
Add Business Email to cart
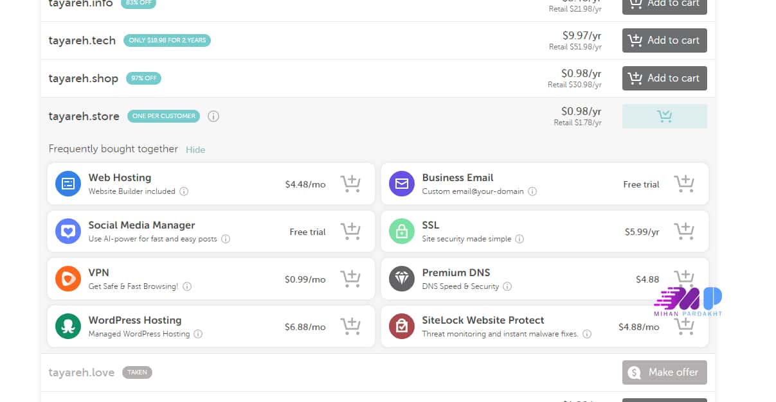click(684, 184)
